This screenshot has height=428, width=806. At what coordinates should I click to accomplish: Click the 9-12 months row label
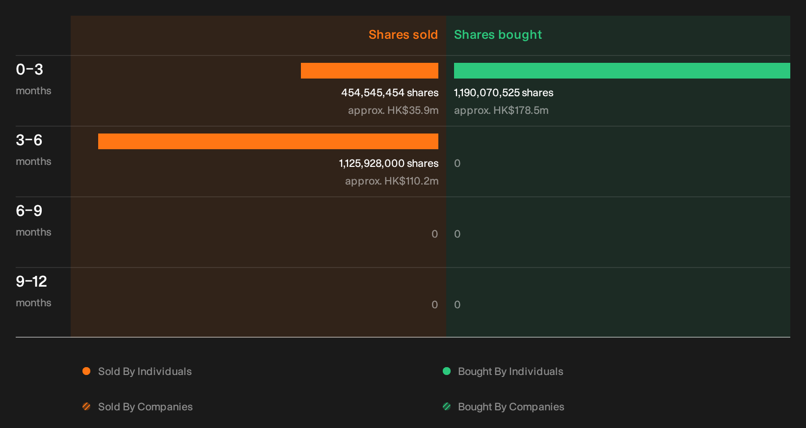click(x=33, y=291)
